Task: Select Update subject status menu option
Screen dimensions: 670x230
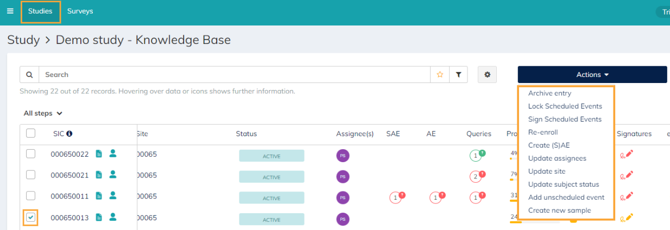Action: pos(564,184)
